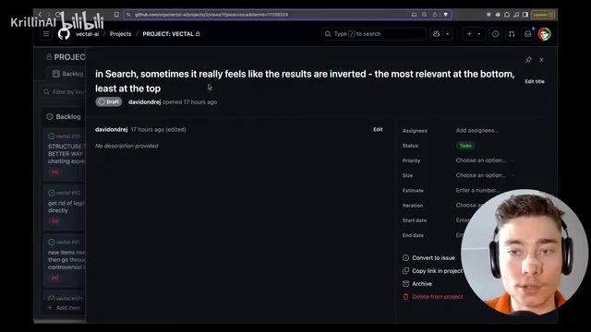Open davidondrej profile link near Draft badge
The image size is (591, 332).
(144, 102)
